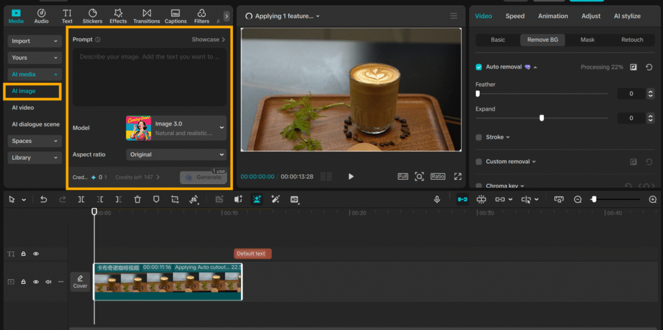663x330 pixels.
Task: Zoom in the timeline
Action: coord(653,199)
